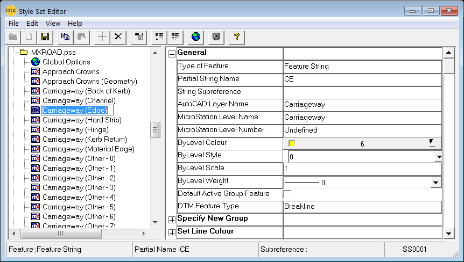Open the ByLevel Colour dropdown
464x262 pixels.
click(432, 143)
